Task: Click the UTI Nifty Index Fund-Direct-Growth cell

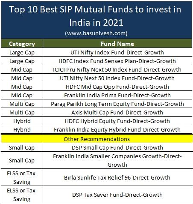Action: coord(117,52)
